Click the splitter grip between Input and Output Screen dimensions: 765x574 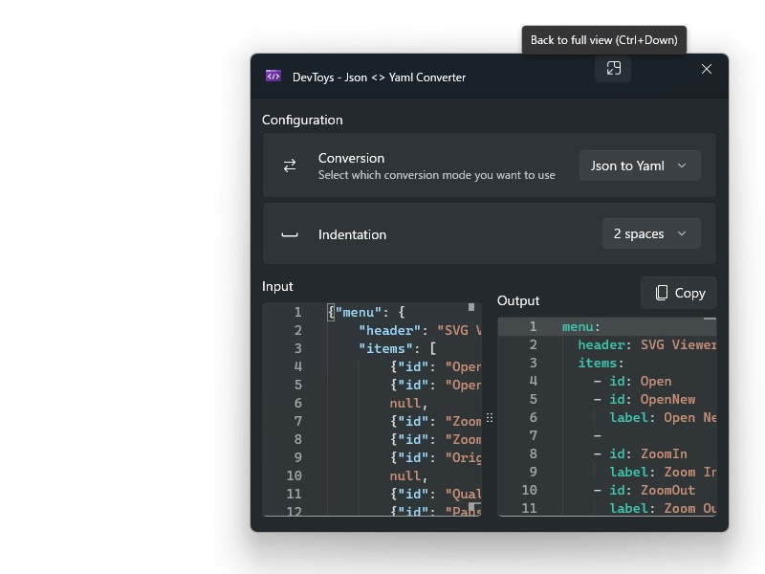coord(490,418)
